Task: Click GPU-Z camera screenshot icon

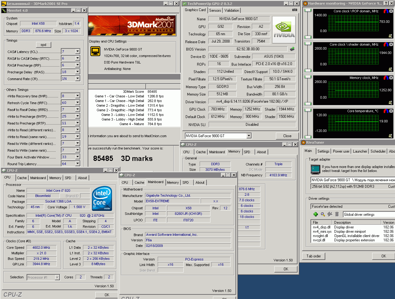Action: [x=295, y=10]
